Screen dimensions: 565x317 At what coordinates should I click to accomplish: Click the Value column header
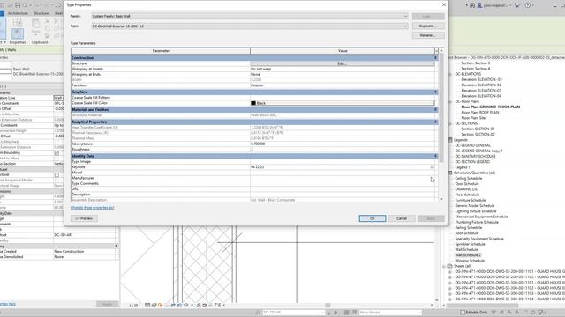tap(343, 51)
